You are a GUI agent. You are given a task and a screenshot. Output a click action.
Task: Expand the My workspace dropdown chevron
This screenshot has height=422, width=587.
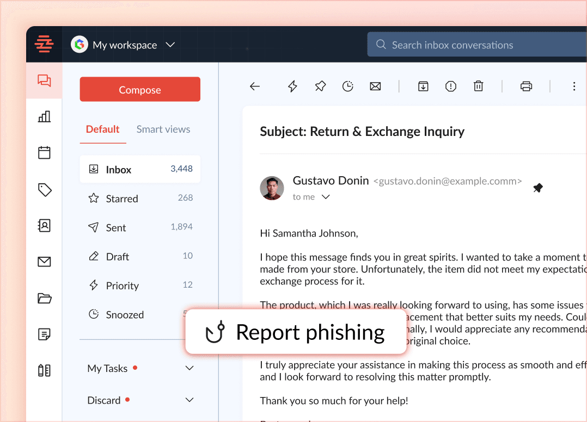[x=170, y=45]
